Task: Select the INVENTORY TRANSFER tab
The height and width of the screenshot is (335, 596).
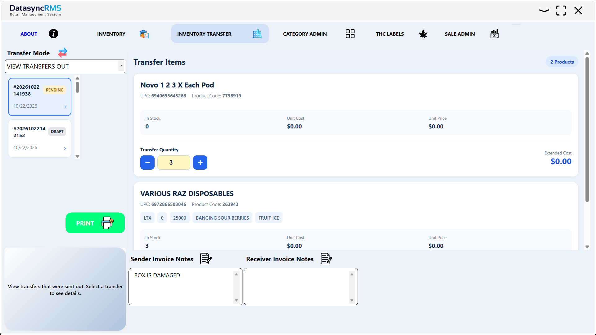Action: [220, 33]
